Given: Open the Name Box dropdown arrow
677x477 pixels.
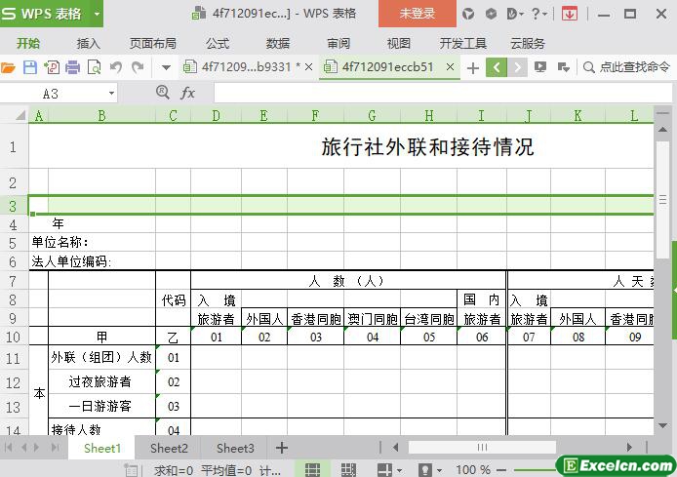Looking at the screenshot, I should [x=111, y=93].
